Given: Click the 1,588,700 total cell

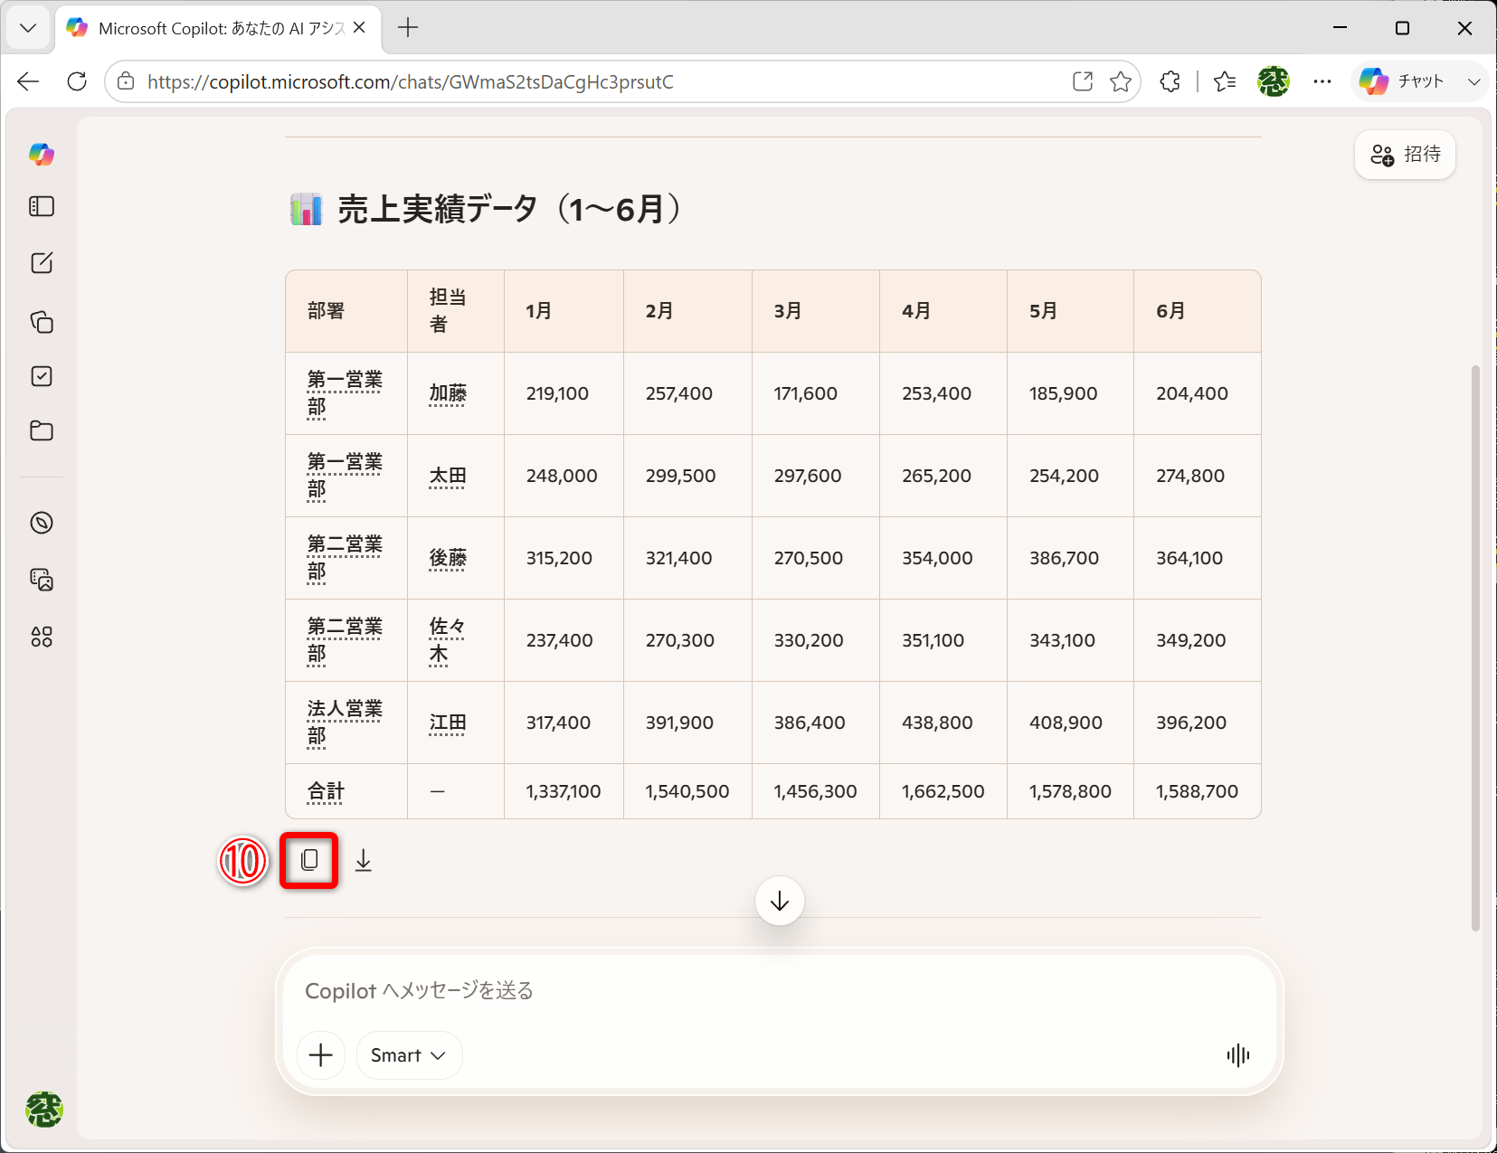Looking at the screenshot, I should click(1197, 791).
